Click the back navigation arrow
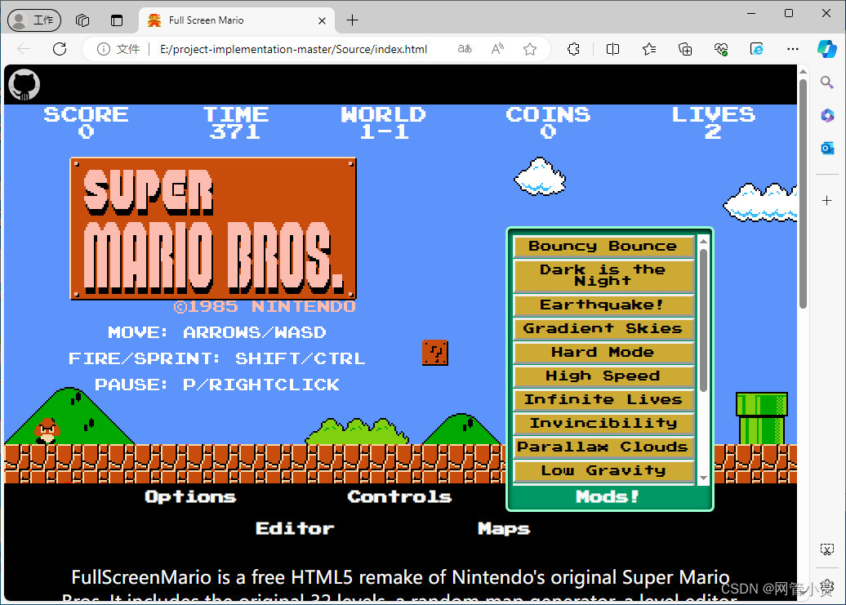Image resolution: width=846 pixels, height=605 pixels. (x=24, y=49)
